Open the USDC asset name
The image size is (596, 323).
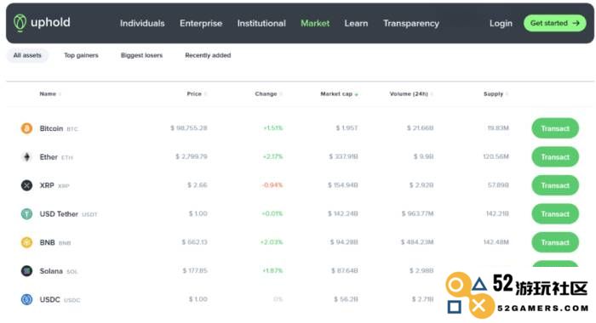click(49, 299)
